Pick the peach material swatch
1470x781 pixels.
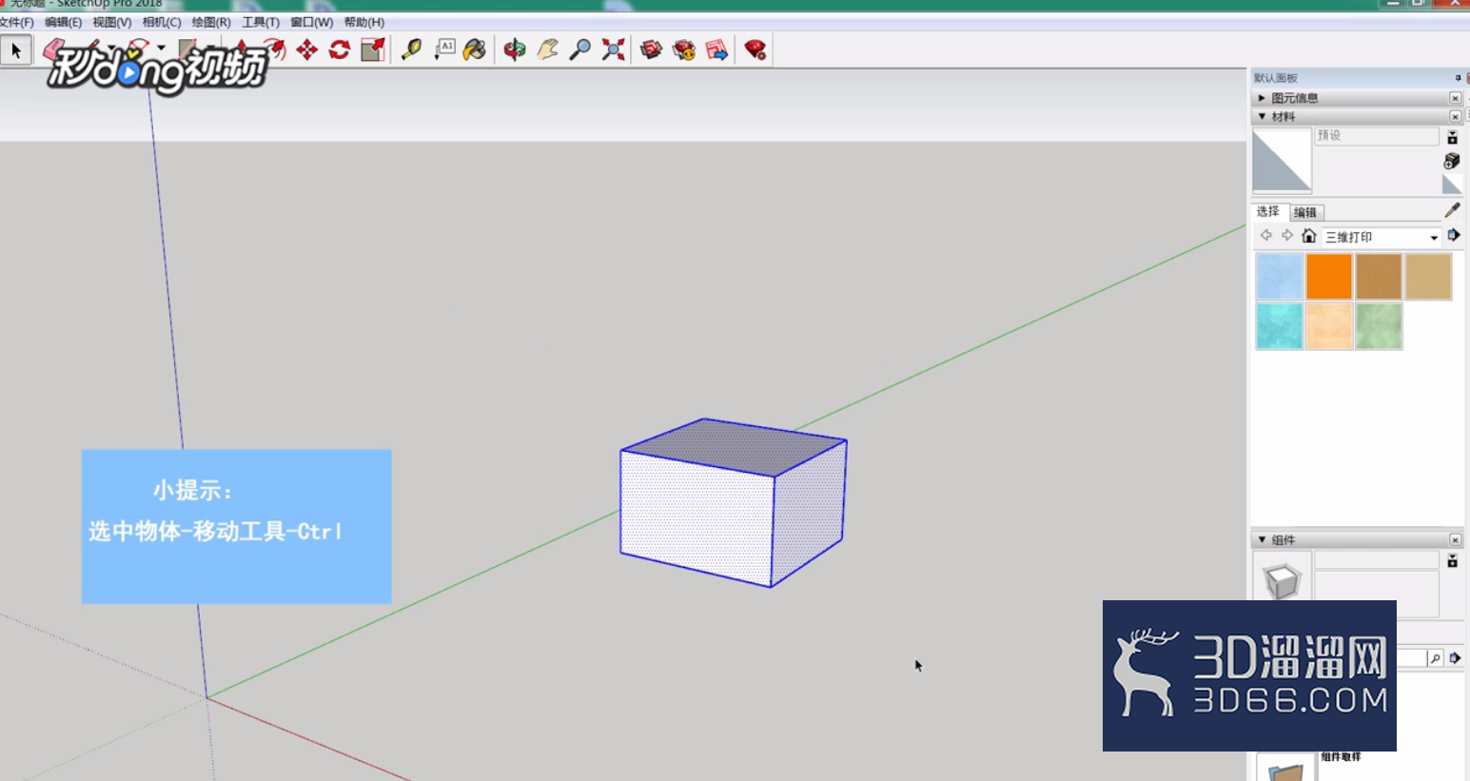(1329, 326)
